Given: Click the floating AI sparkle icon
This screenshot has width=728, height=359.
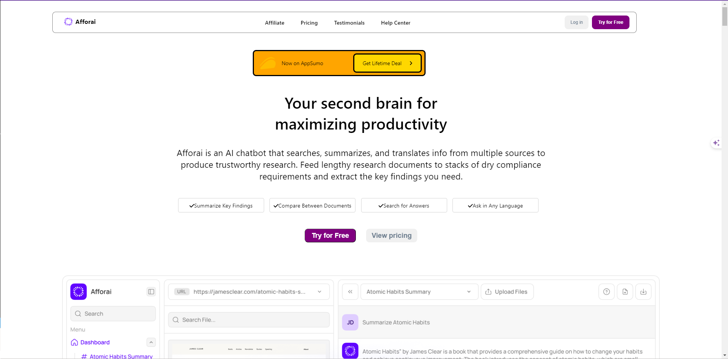Looking at the screenshot, I should point(716,143).
